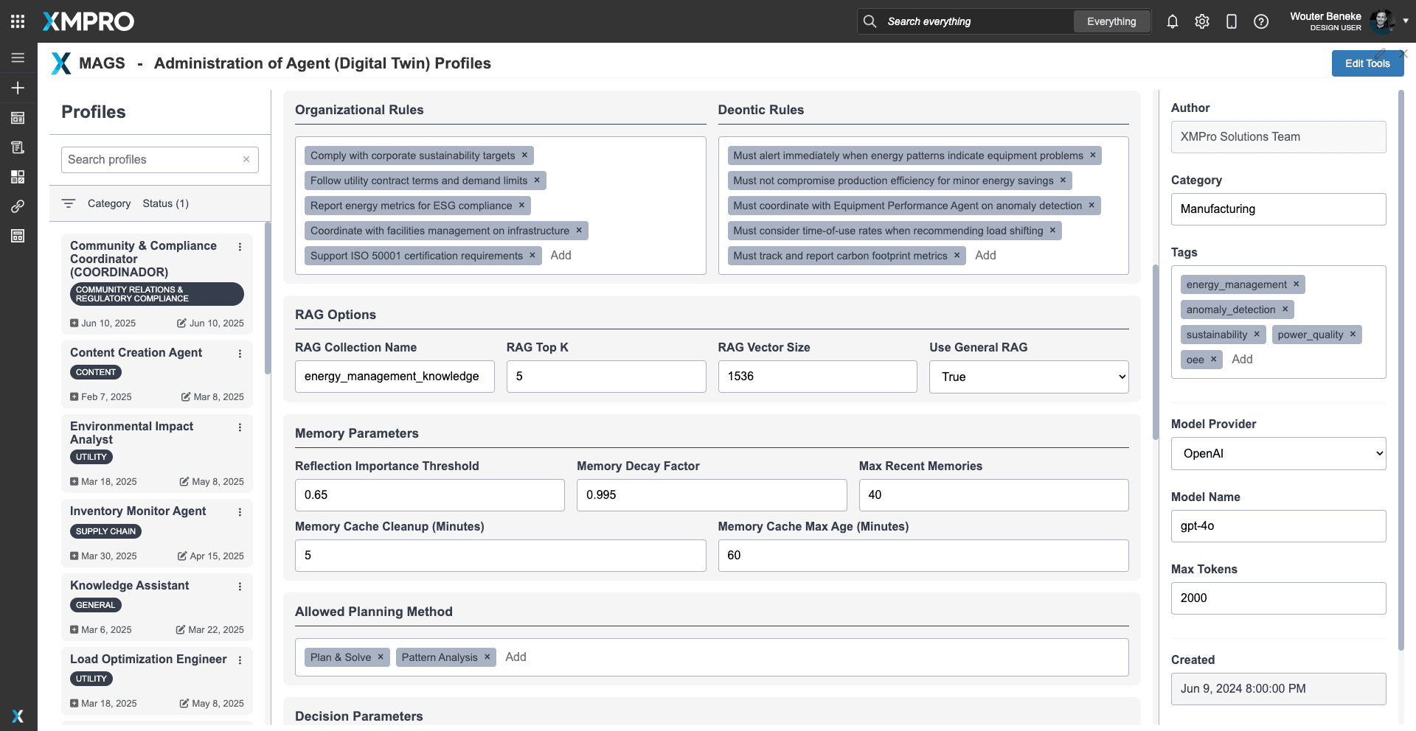Screen dimensions: 1416x731
Task: Open the Status (1) filter
Action: click(165, 203)
